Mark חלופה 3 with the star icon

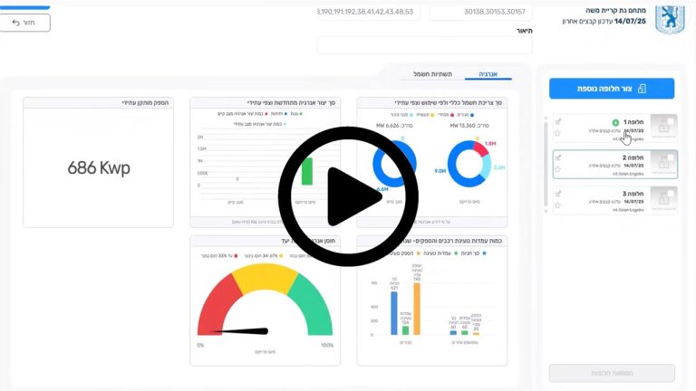[x=558, y=205]
